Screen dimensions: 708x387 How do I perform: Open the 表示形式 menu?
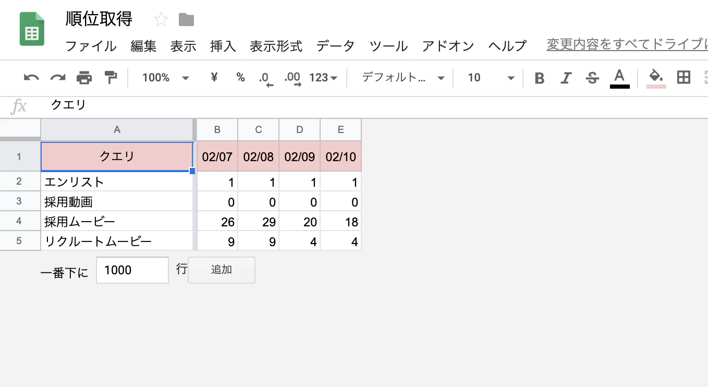tap(276, 46)
